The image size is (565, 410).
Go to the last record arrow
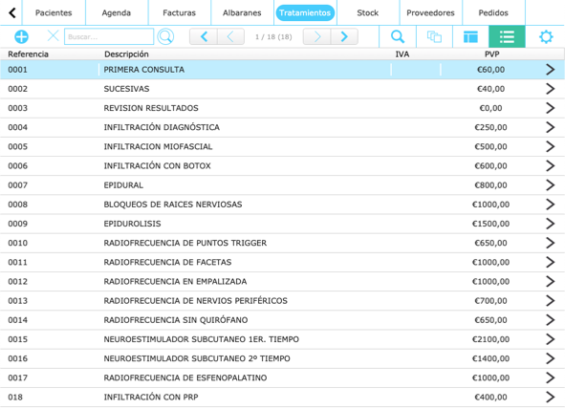tap(344, 36)
